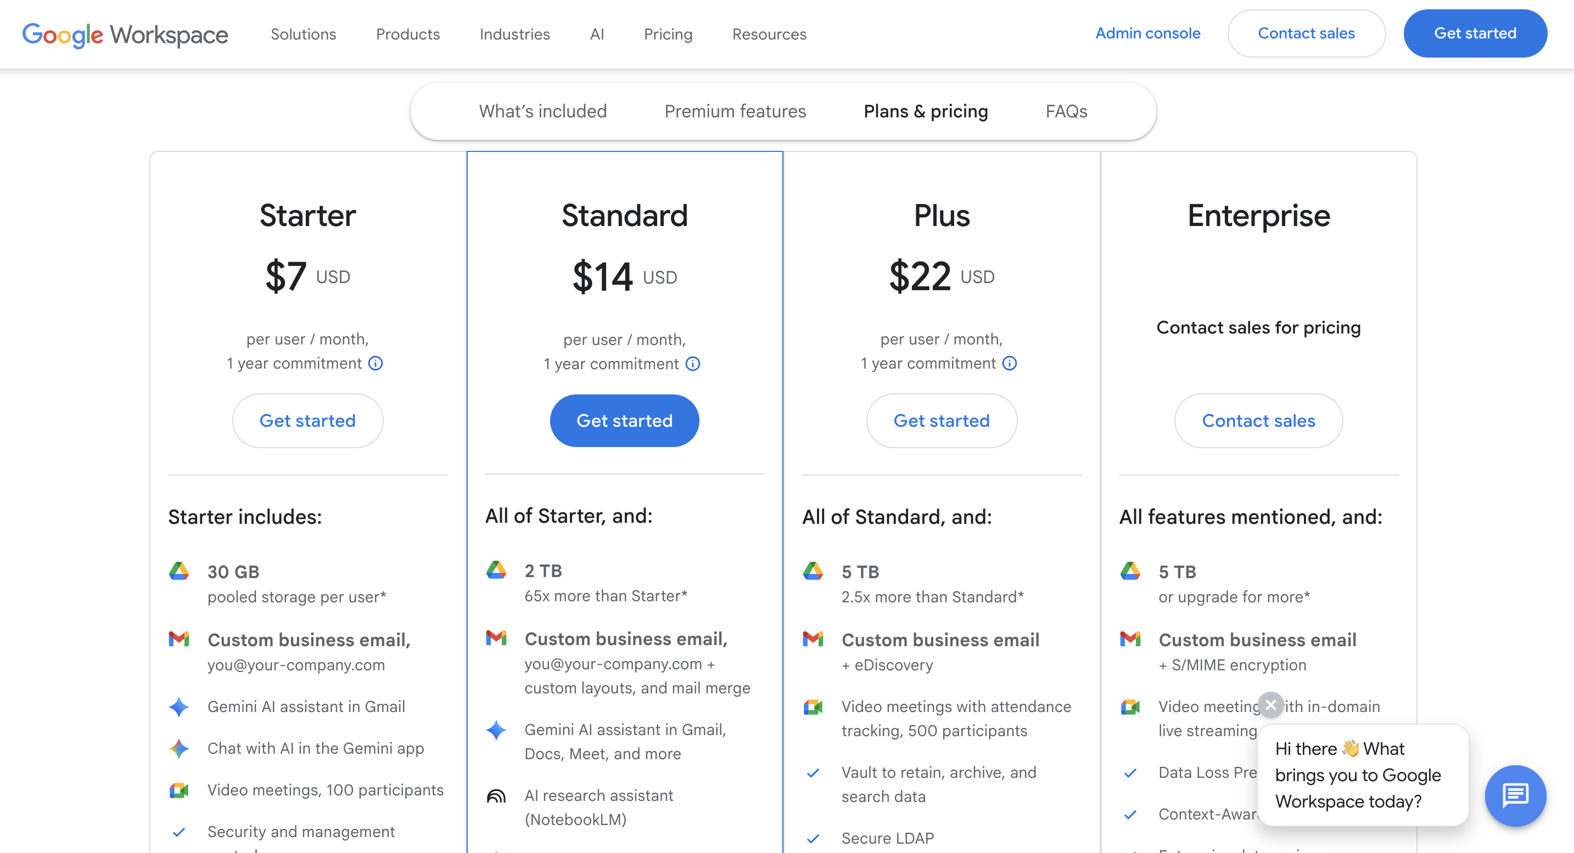The height and width of the screenshot is (853, 1574).
Task: Go to the FAQs tab
Action: tap(1066, 111)
